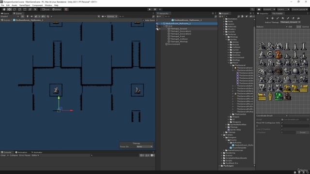
Task: Open the Active Tilemap dropdown
Action: click(x=290, y=22)
